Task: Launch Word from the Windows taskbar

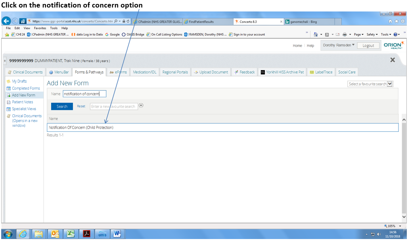Action: (117, 233)
